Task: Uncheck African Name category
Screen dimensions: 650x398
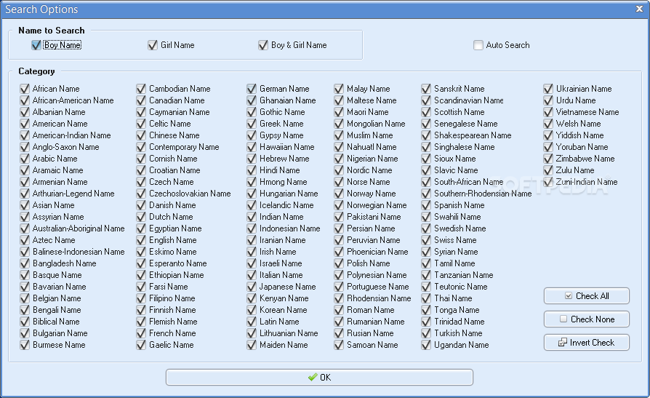Action: [25, 89]
